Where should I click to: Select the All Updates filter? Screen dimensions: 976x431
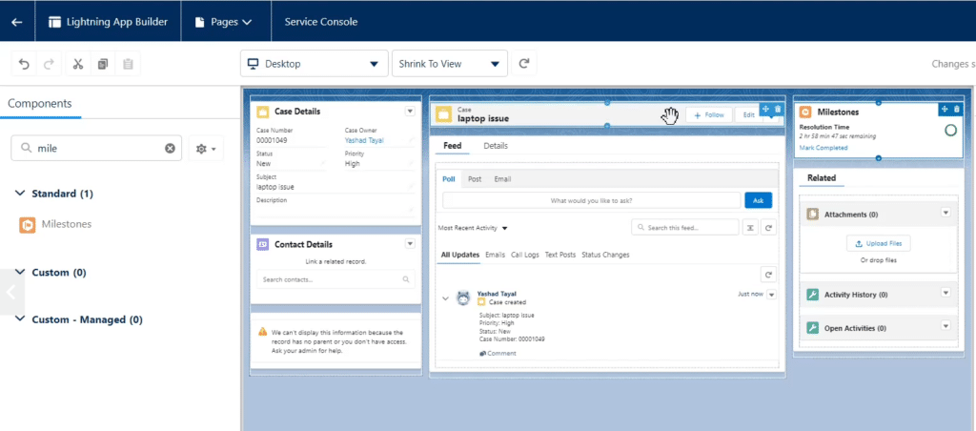[460, 255]
